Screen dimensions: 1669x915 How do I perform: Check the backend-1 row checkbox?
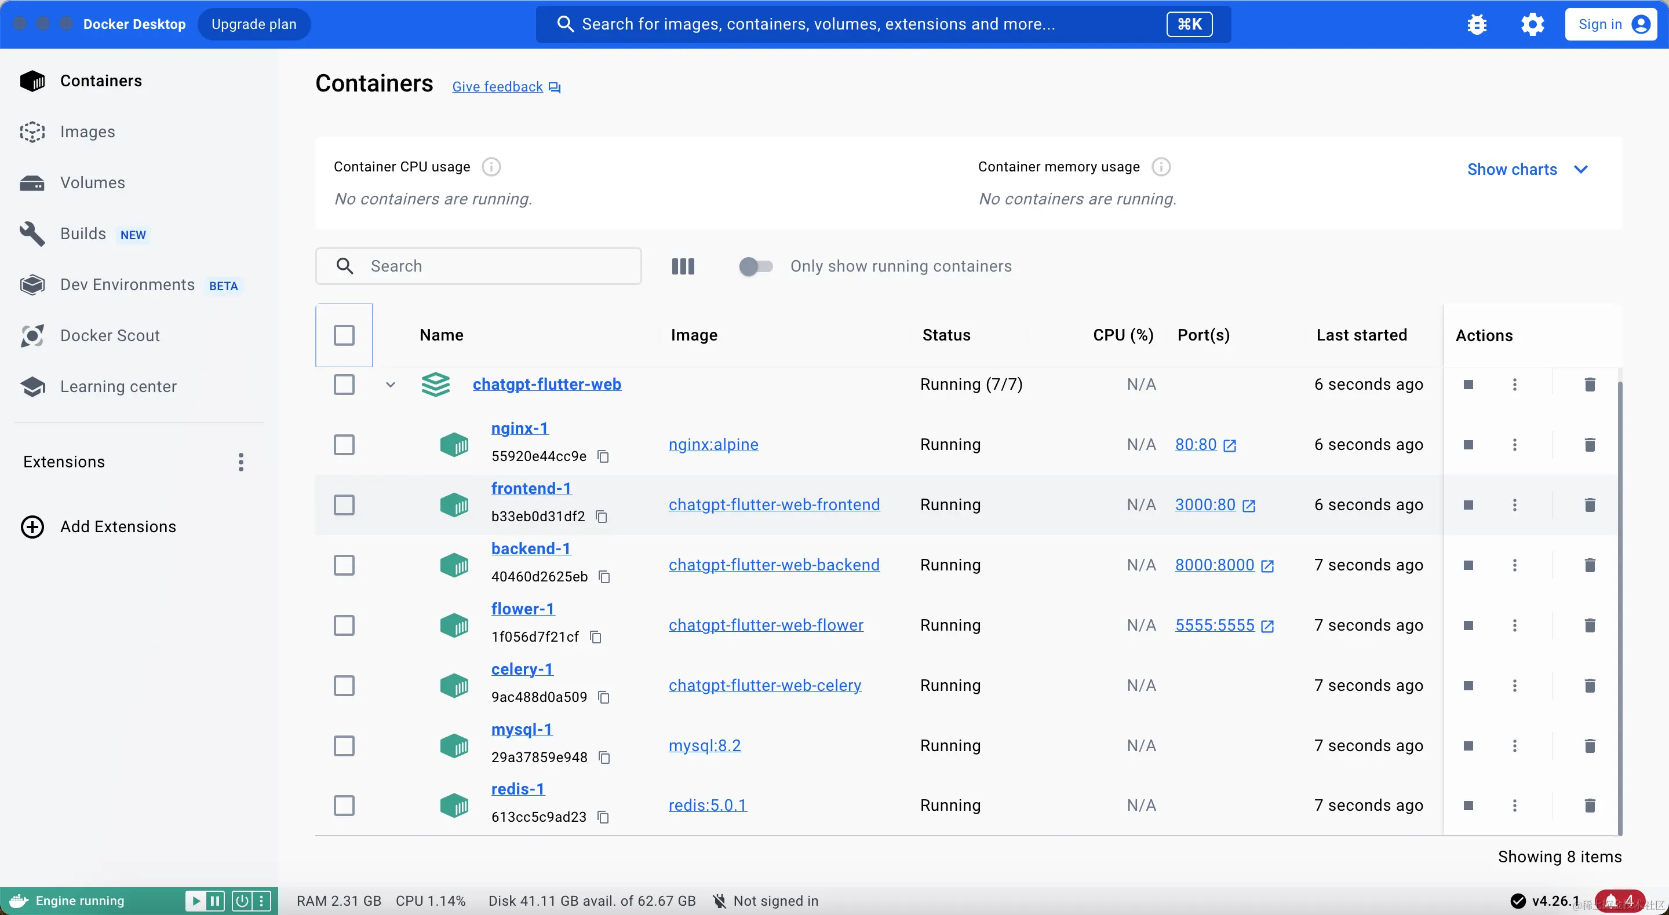(344, 565)
